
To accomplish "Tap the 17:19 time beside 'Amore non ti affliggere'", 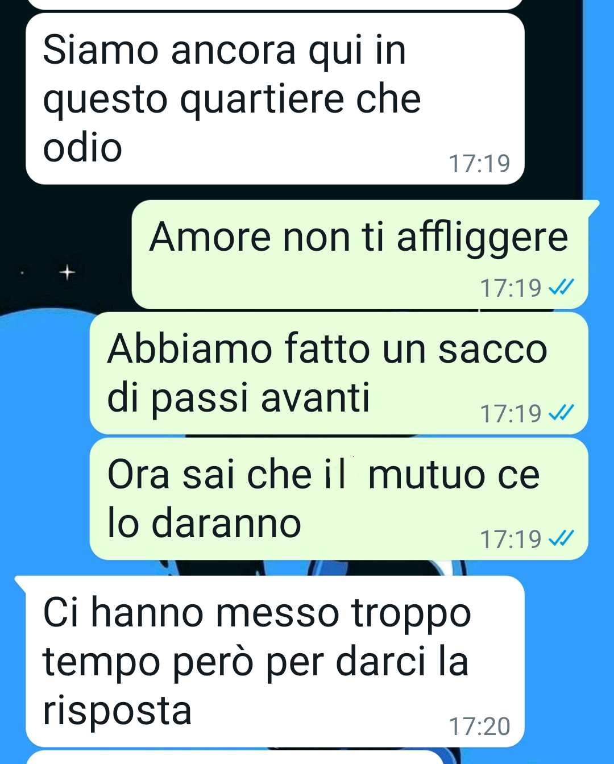I will tap(511, 288).
